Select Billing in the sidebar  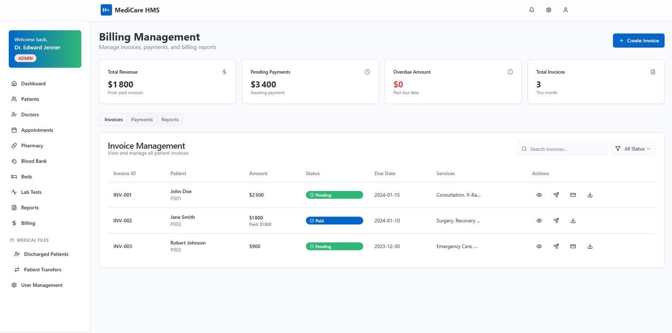pos(45,223)
